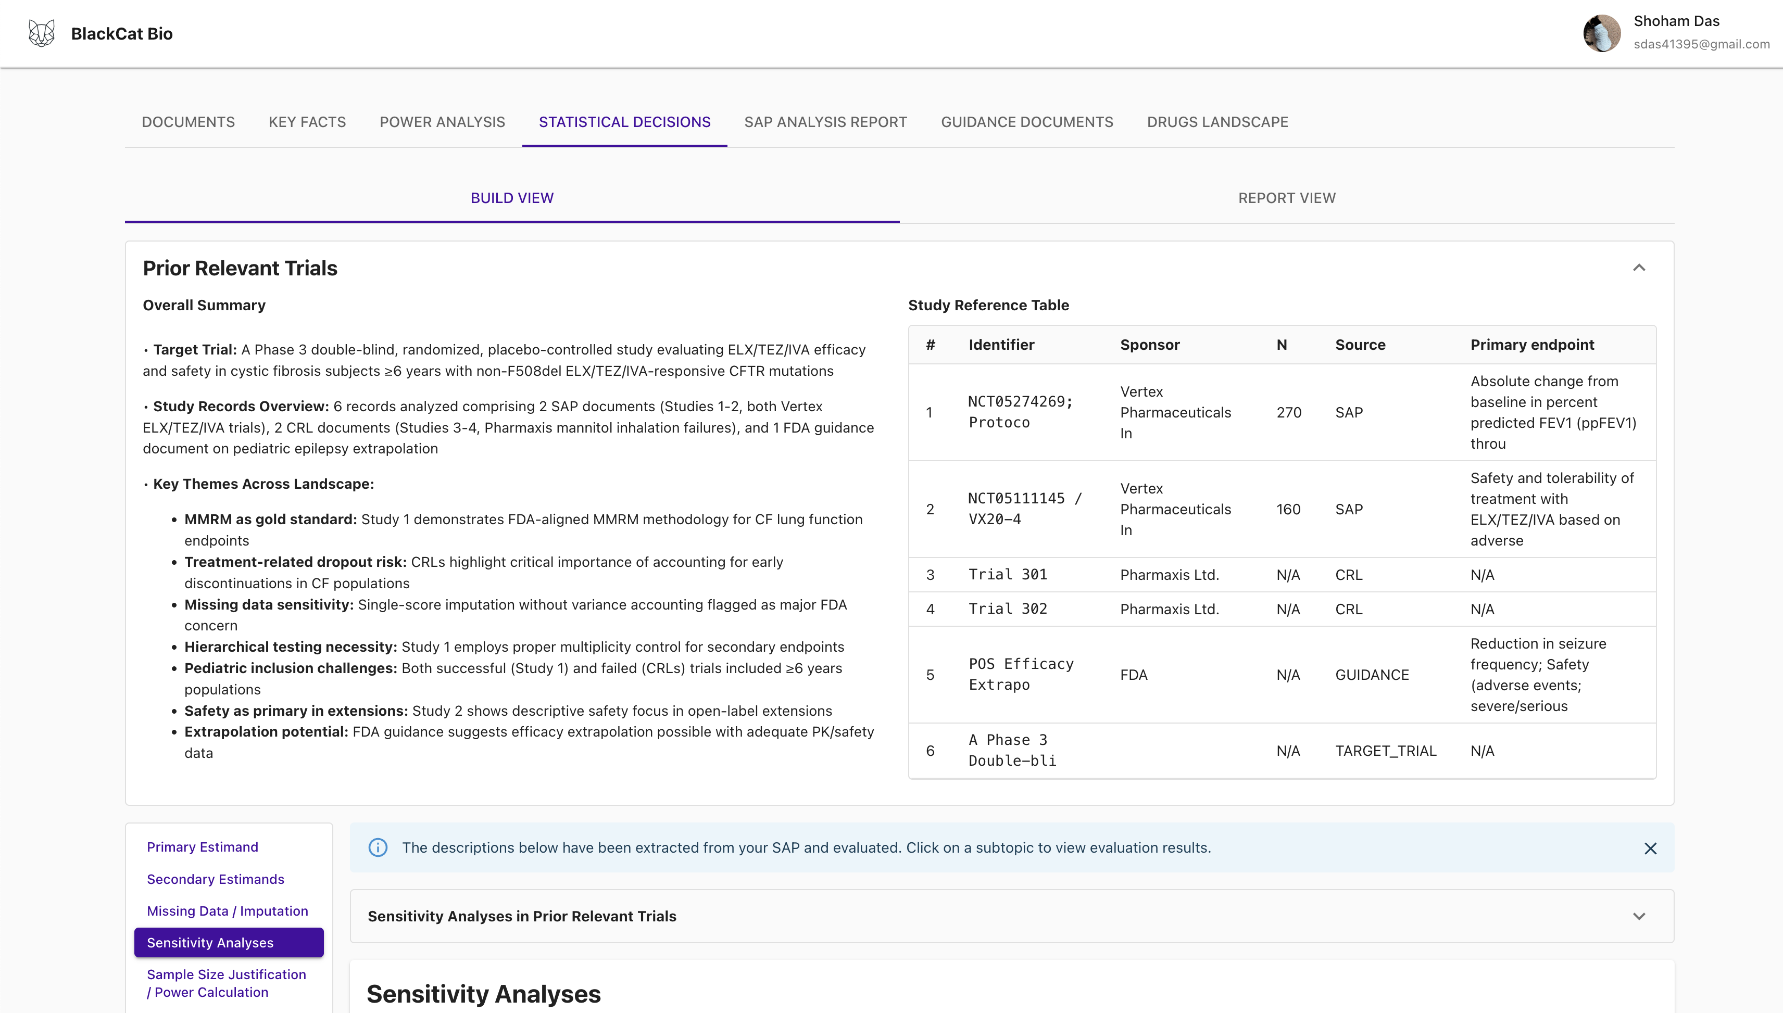Click the Overall Summary heading
The width and height of the screenshot is (1783, 1013).
pyautogui.click(x=204, y=305)
